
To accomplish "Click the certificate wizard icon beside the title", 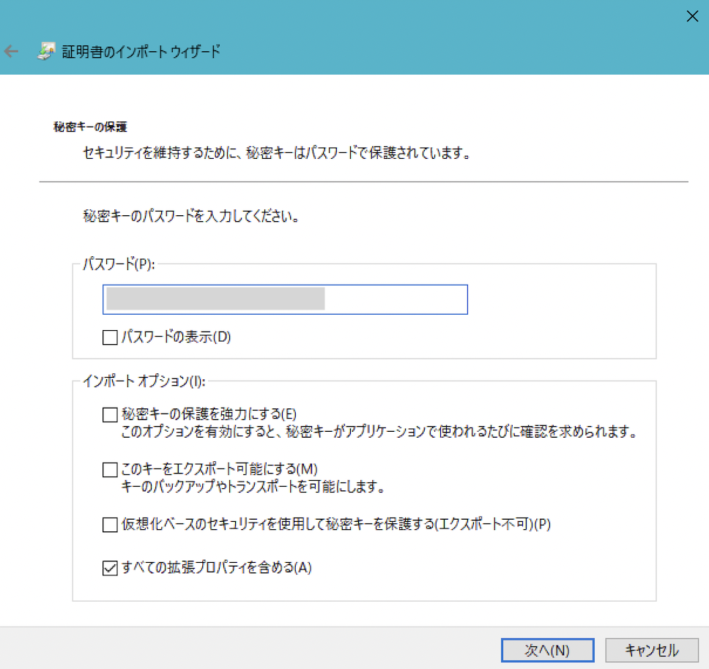I will click(x=45, y=51).
